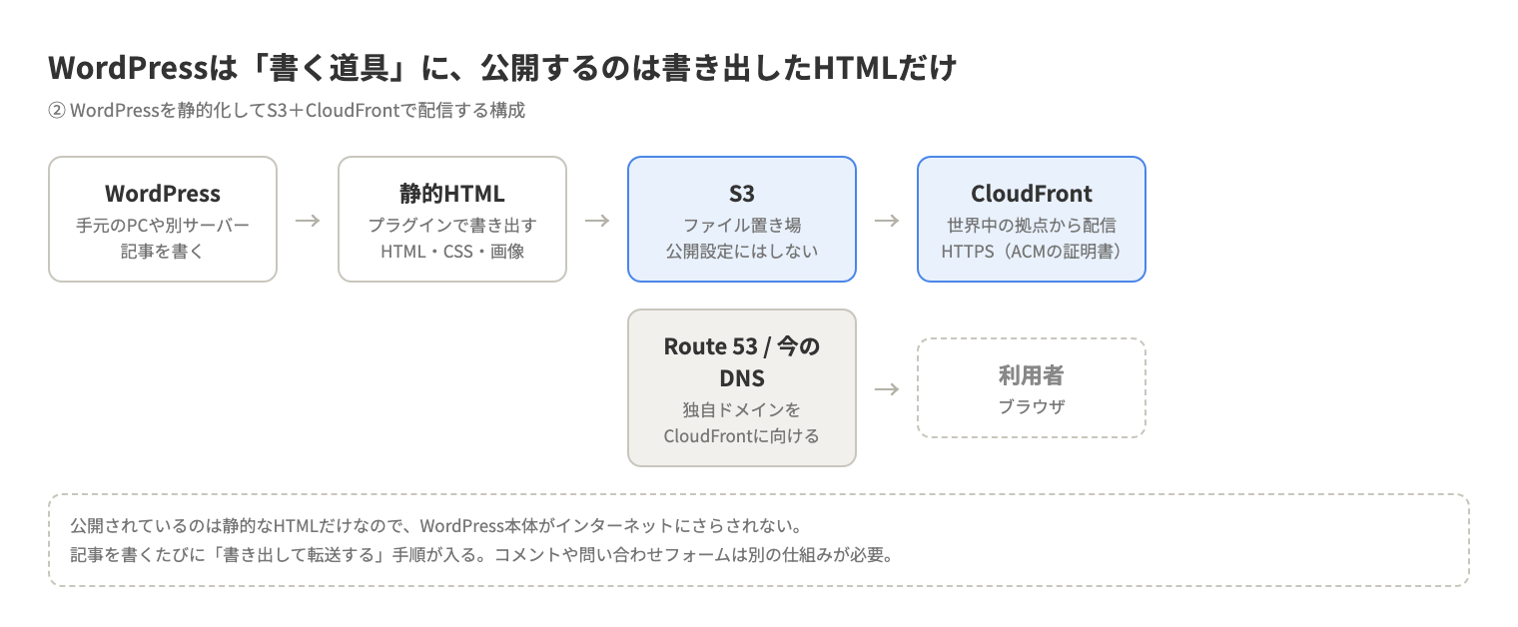Click the note line starting 公開されているのは
The height and width of the screenshot is (627, 1518).
437,526
